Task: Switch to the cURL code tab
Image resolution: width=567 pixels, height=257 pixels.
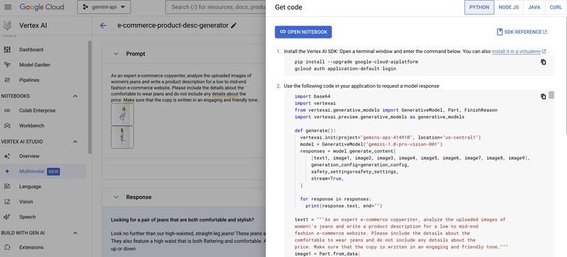Action: click(556, 7)
